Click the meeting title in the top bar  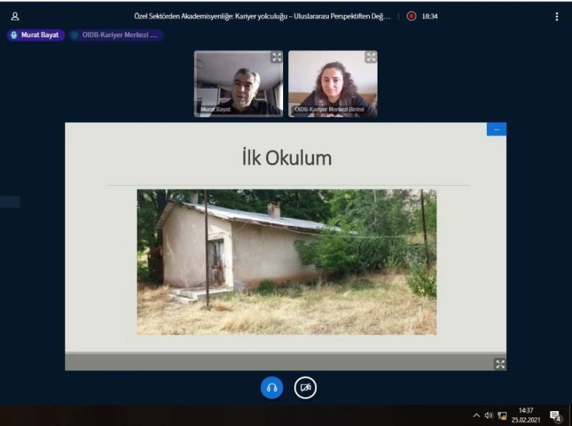click(262, 16)
